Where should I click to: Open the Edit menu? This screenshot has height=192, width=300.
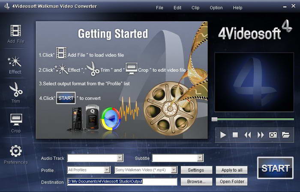click(x=177, y=8)
